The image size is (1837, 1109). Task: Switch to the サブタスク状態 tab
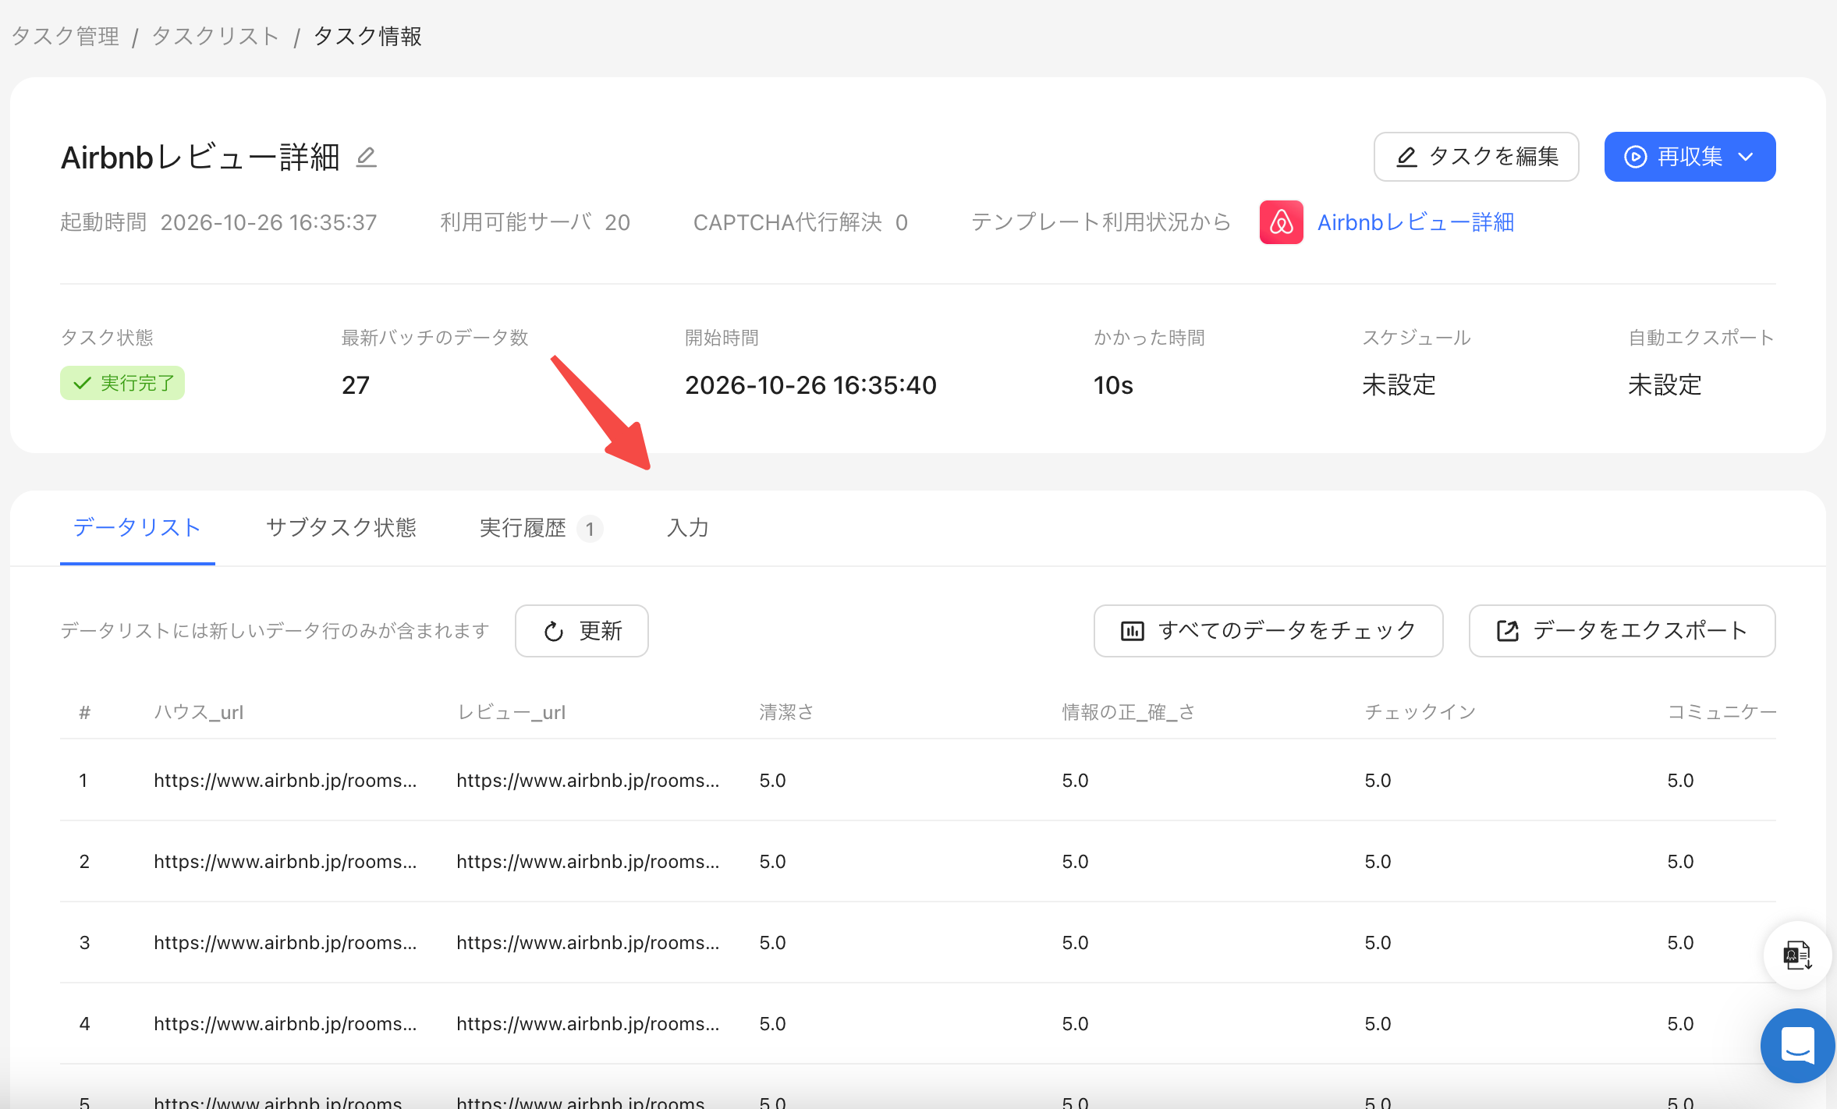coord(341,528)
